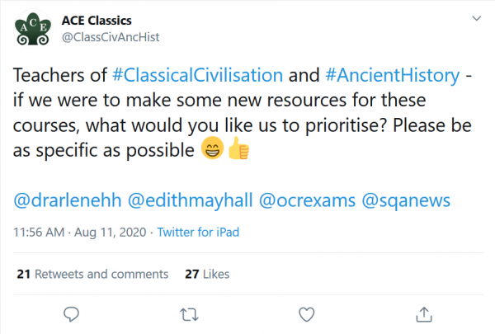The width and height of the screenshot is (495, 334).
Task: Visit the @ocrexams mention
Action: click(307, 200)
